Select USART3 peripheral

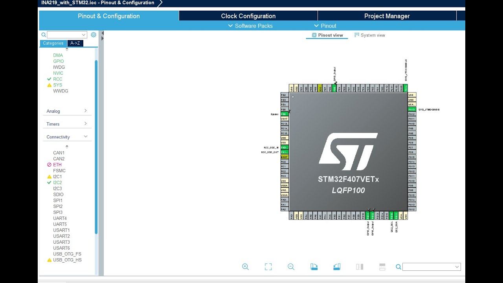tap(61, 242)
